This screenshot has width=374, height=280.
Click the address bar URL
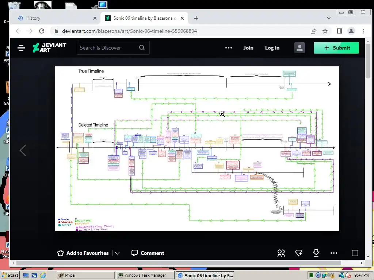pos(129,31)
